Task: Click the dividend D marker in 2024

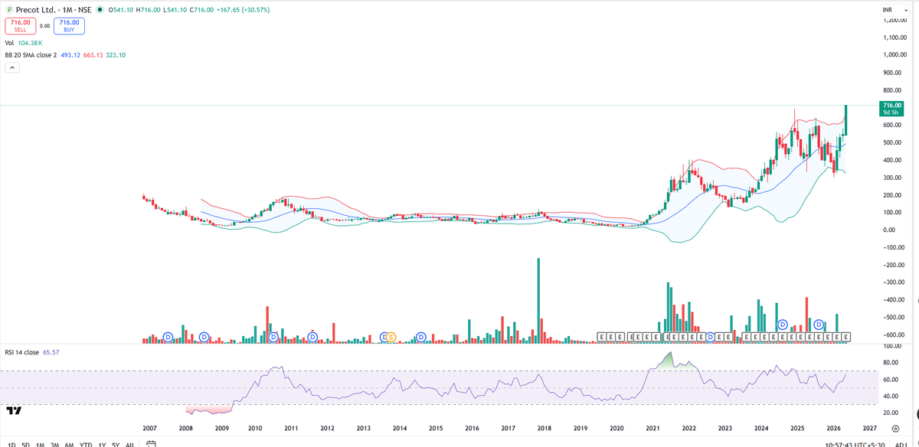Action: pos(783,325)
